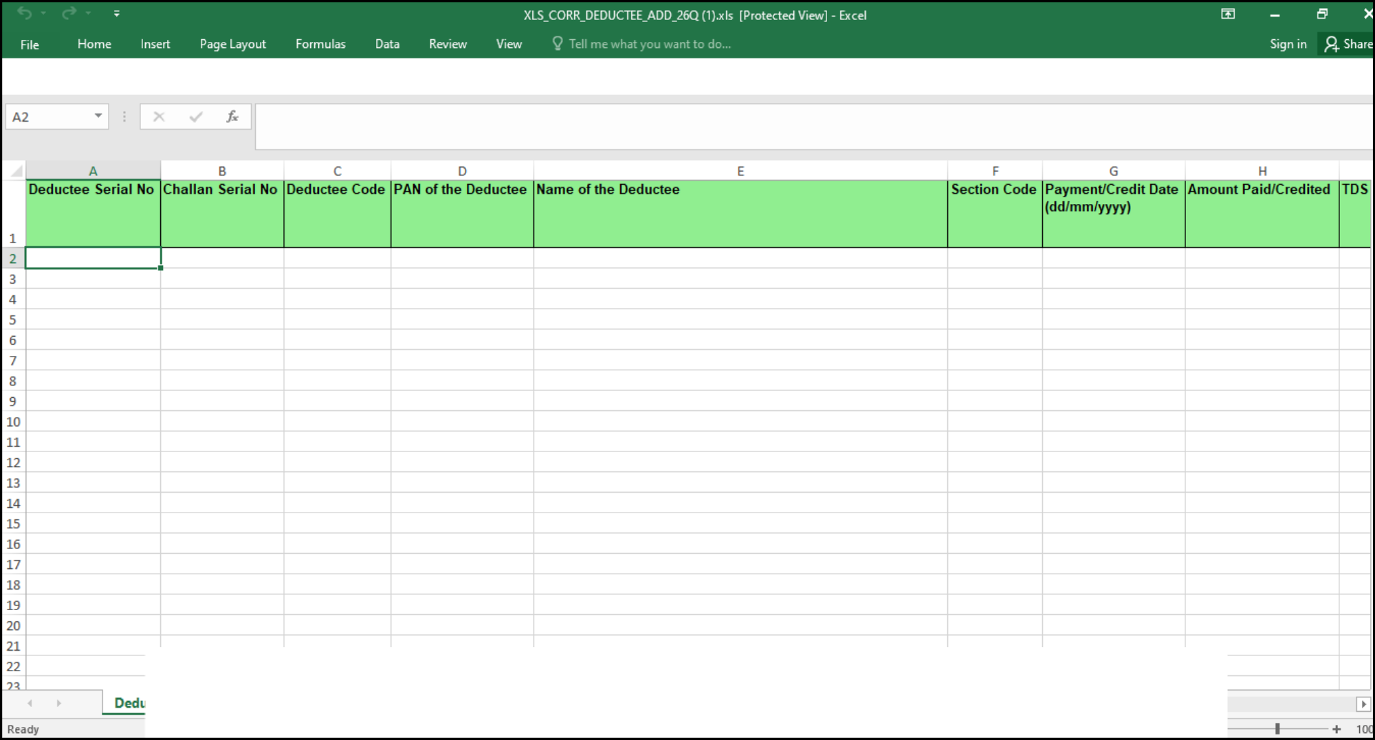Open the File menu
Screen dimensions: 1375x740
tap(30, 44)
